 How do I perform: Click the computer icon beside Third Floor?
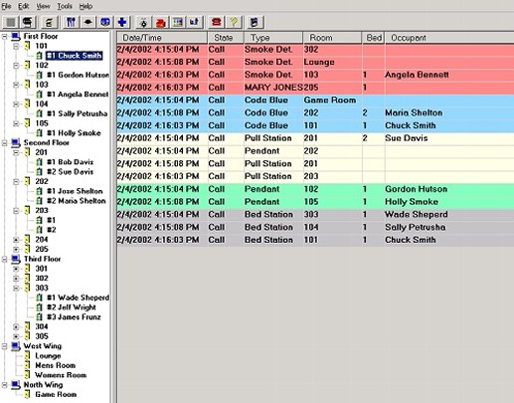pos(16,259)
